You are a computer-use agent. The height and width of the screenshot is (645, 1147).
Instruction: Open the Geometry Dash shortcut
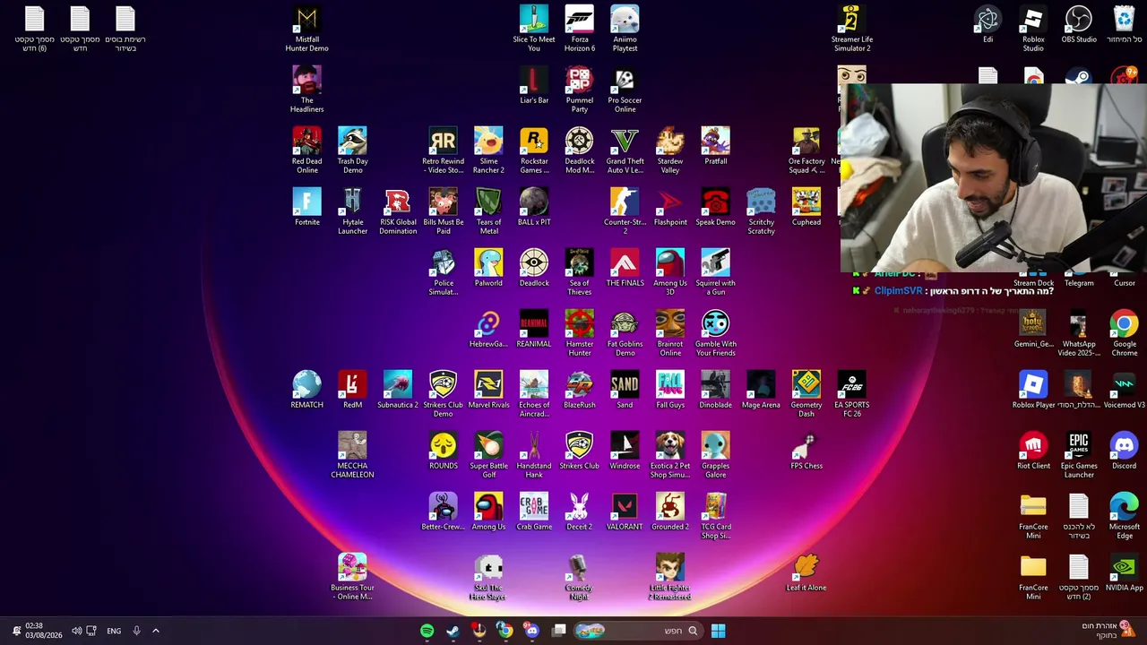[x=806, y=394]
